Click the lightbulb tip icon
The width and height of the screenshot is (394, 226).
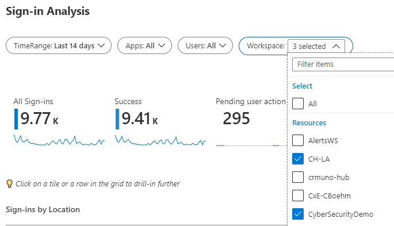coord(9,184)
